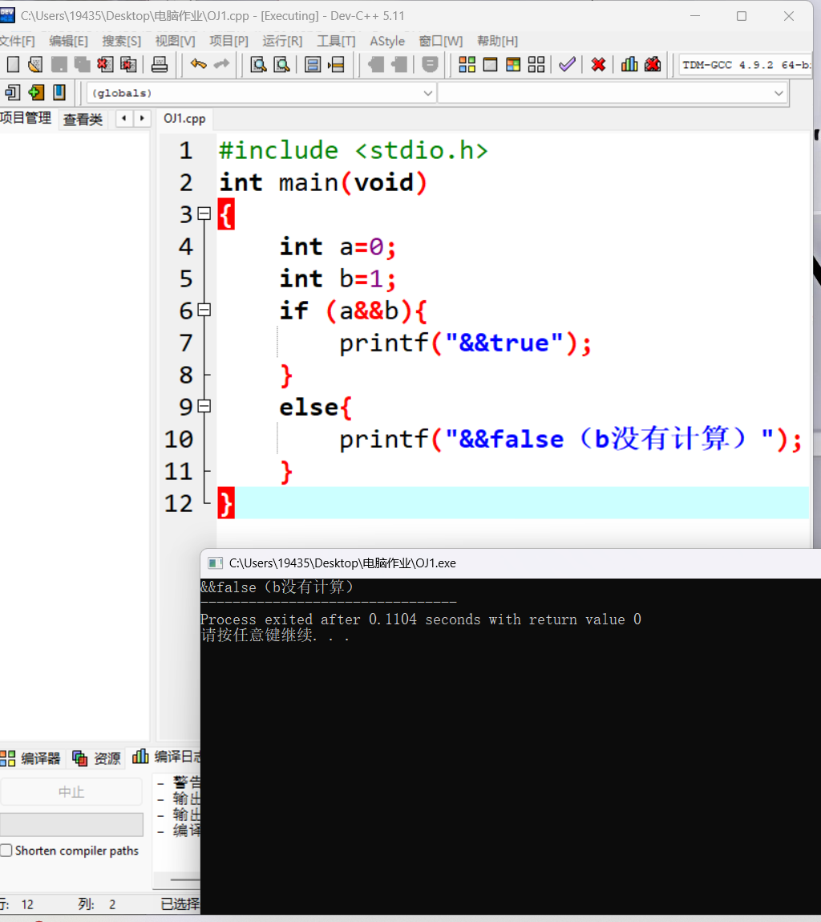Click the Redo arrow icon
821x922 pixels.
click(x=221, y=64)
